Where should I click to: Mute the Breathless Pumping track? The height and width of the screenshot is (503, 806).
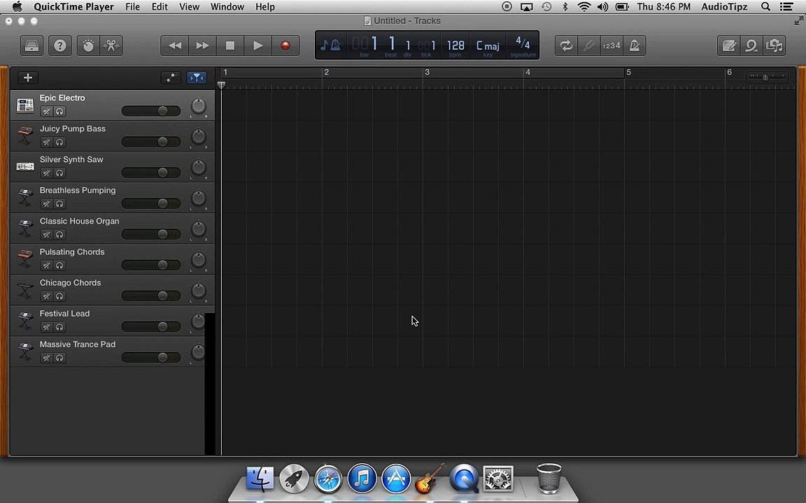pos(46,204)
